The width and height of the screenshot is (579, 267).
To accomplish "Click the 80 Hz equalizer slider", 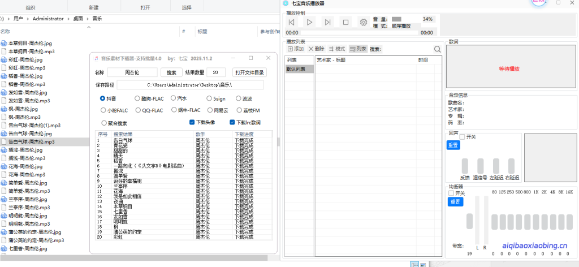I will tap(494, 222).
